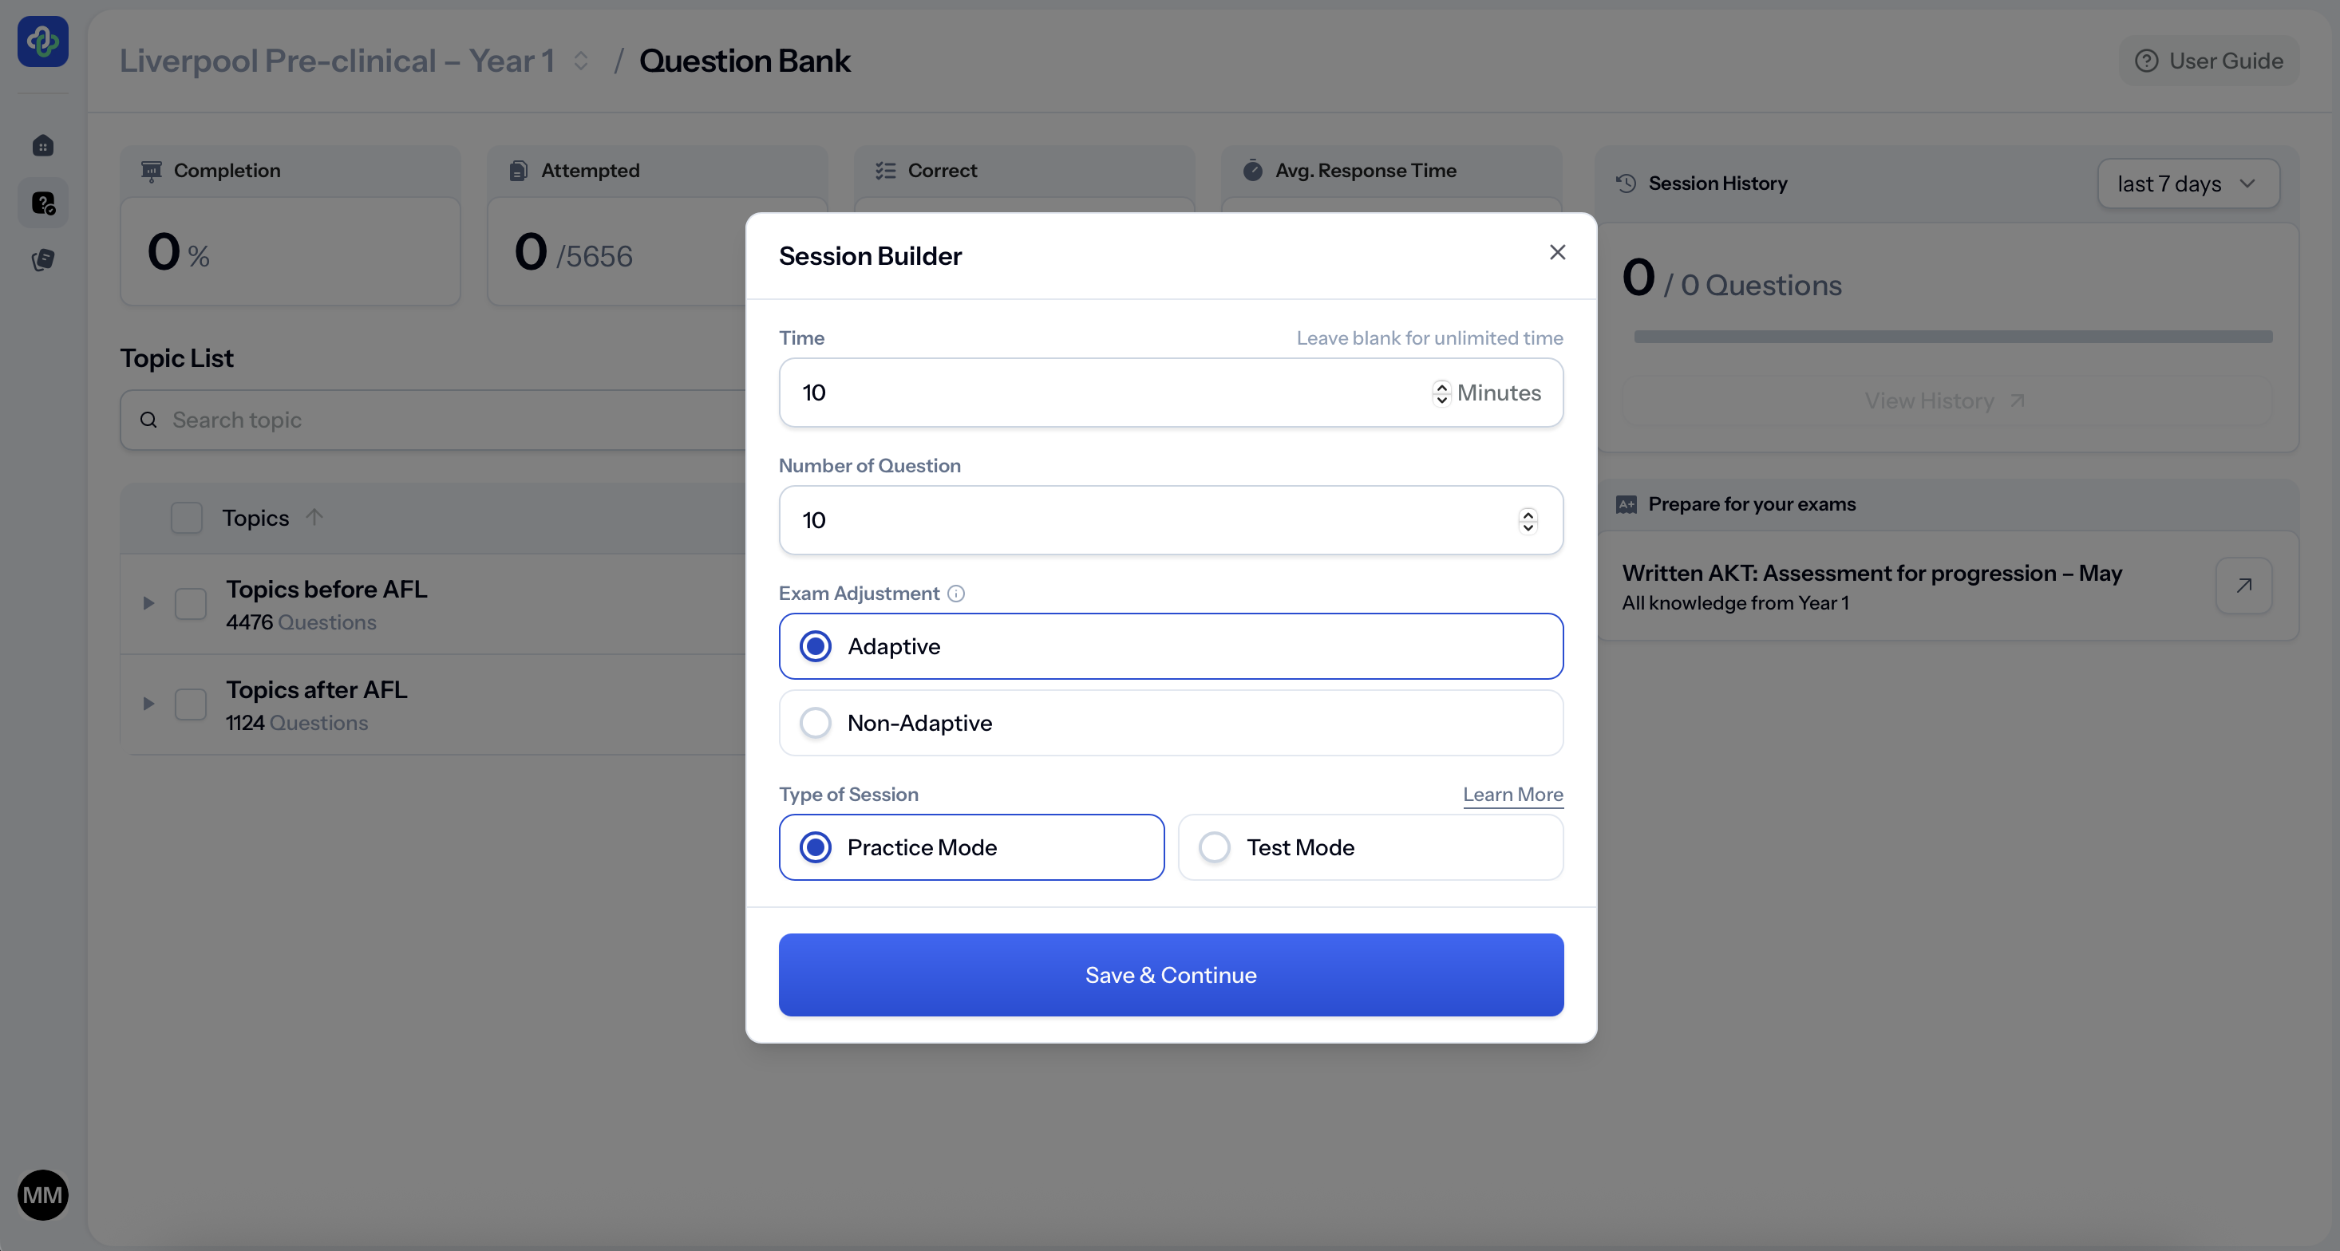Viewport: 2340px width, 1251px height.
Task: Click the Number of Question stepper
Action: click(1528, 520)
